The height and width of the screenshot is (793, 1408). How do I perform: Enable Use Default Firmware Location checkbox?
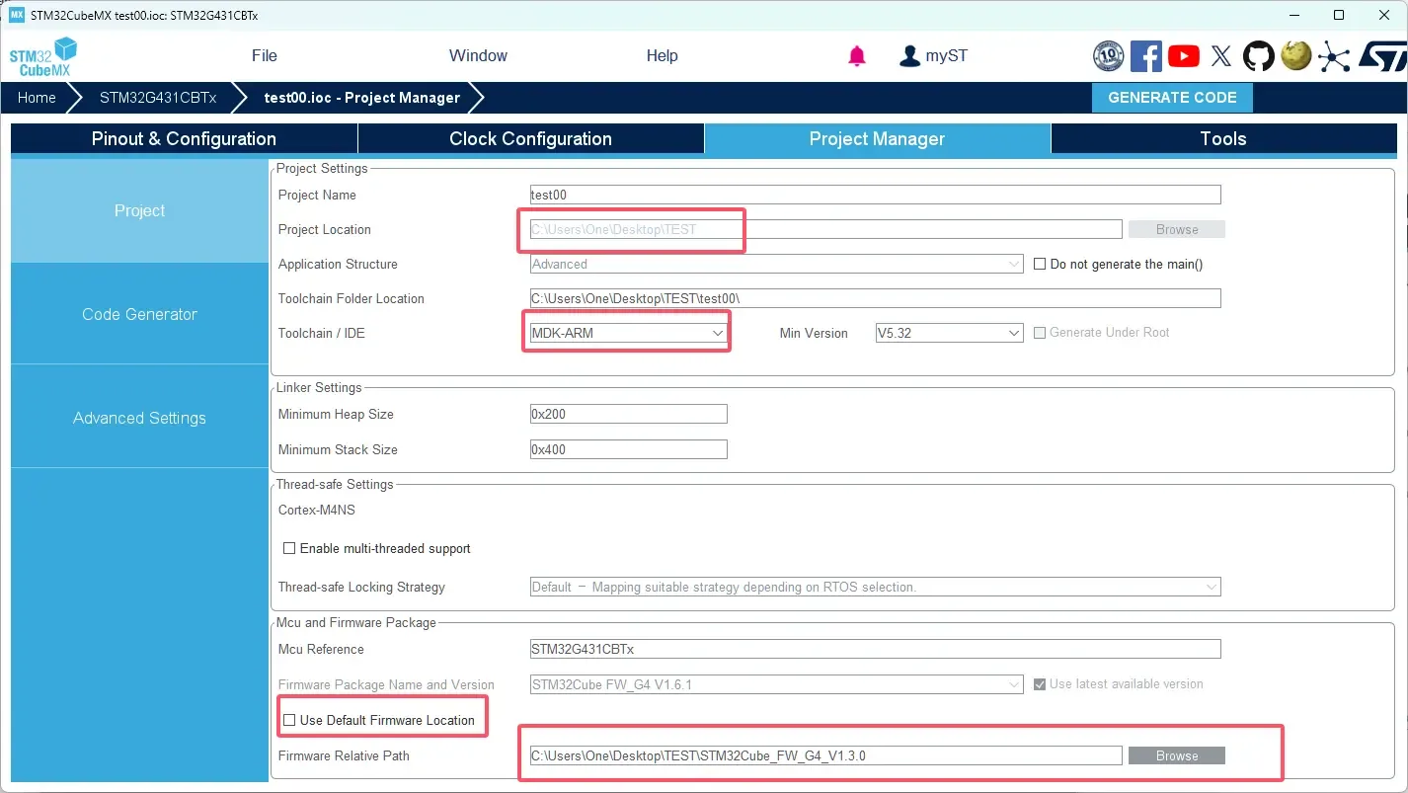tap(289, 721)
